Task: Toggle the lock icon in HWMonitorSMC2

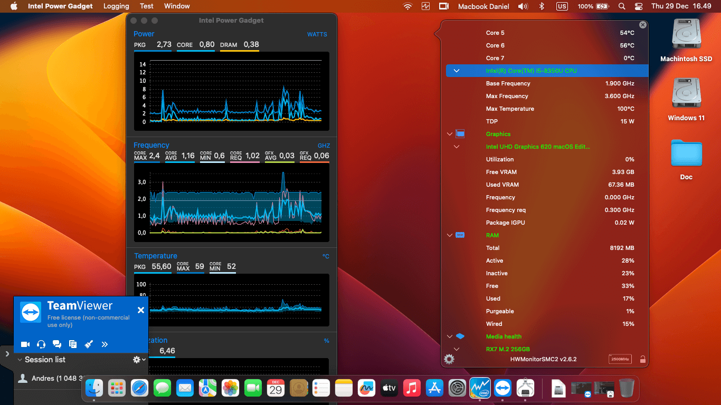Action: point(643,359)
